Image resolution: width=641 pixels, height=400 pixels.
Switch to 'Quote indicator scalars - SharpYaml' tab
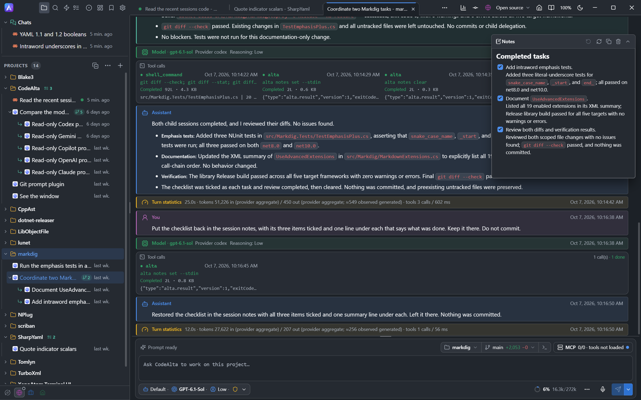[272, 9]
